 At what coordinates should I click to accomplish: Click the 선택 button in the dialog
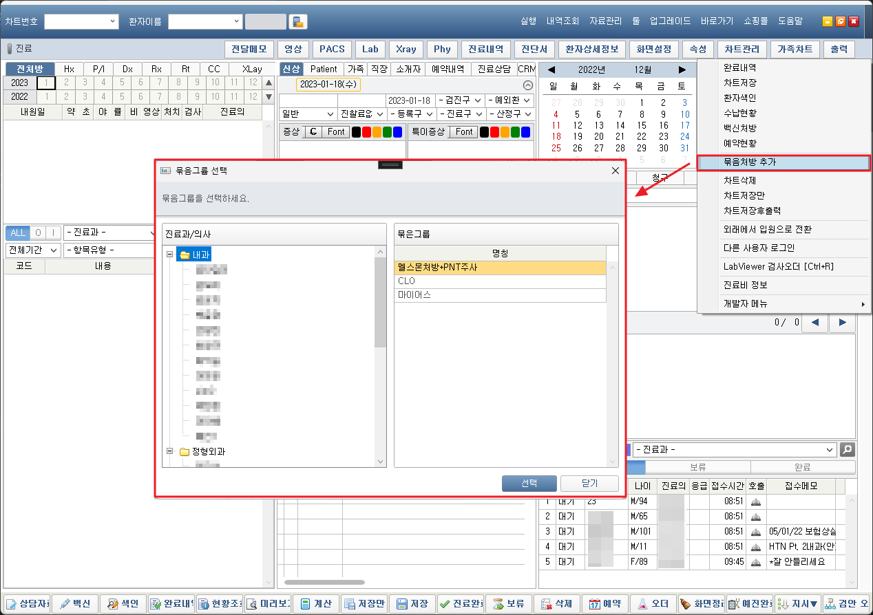(529, 483)
